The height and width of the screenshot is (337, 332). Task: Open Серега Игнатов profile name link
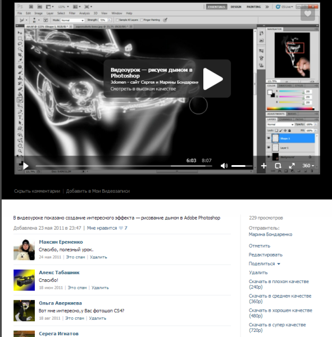point(58,334)
